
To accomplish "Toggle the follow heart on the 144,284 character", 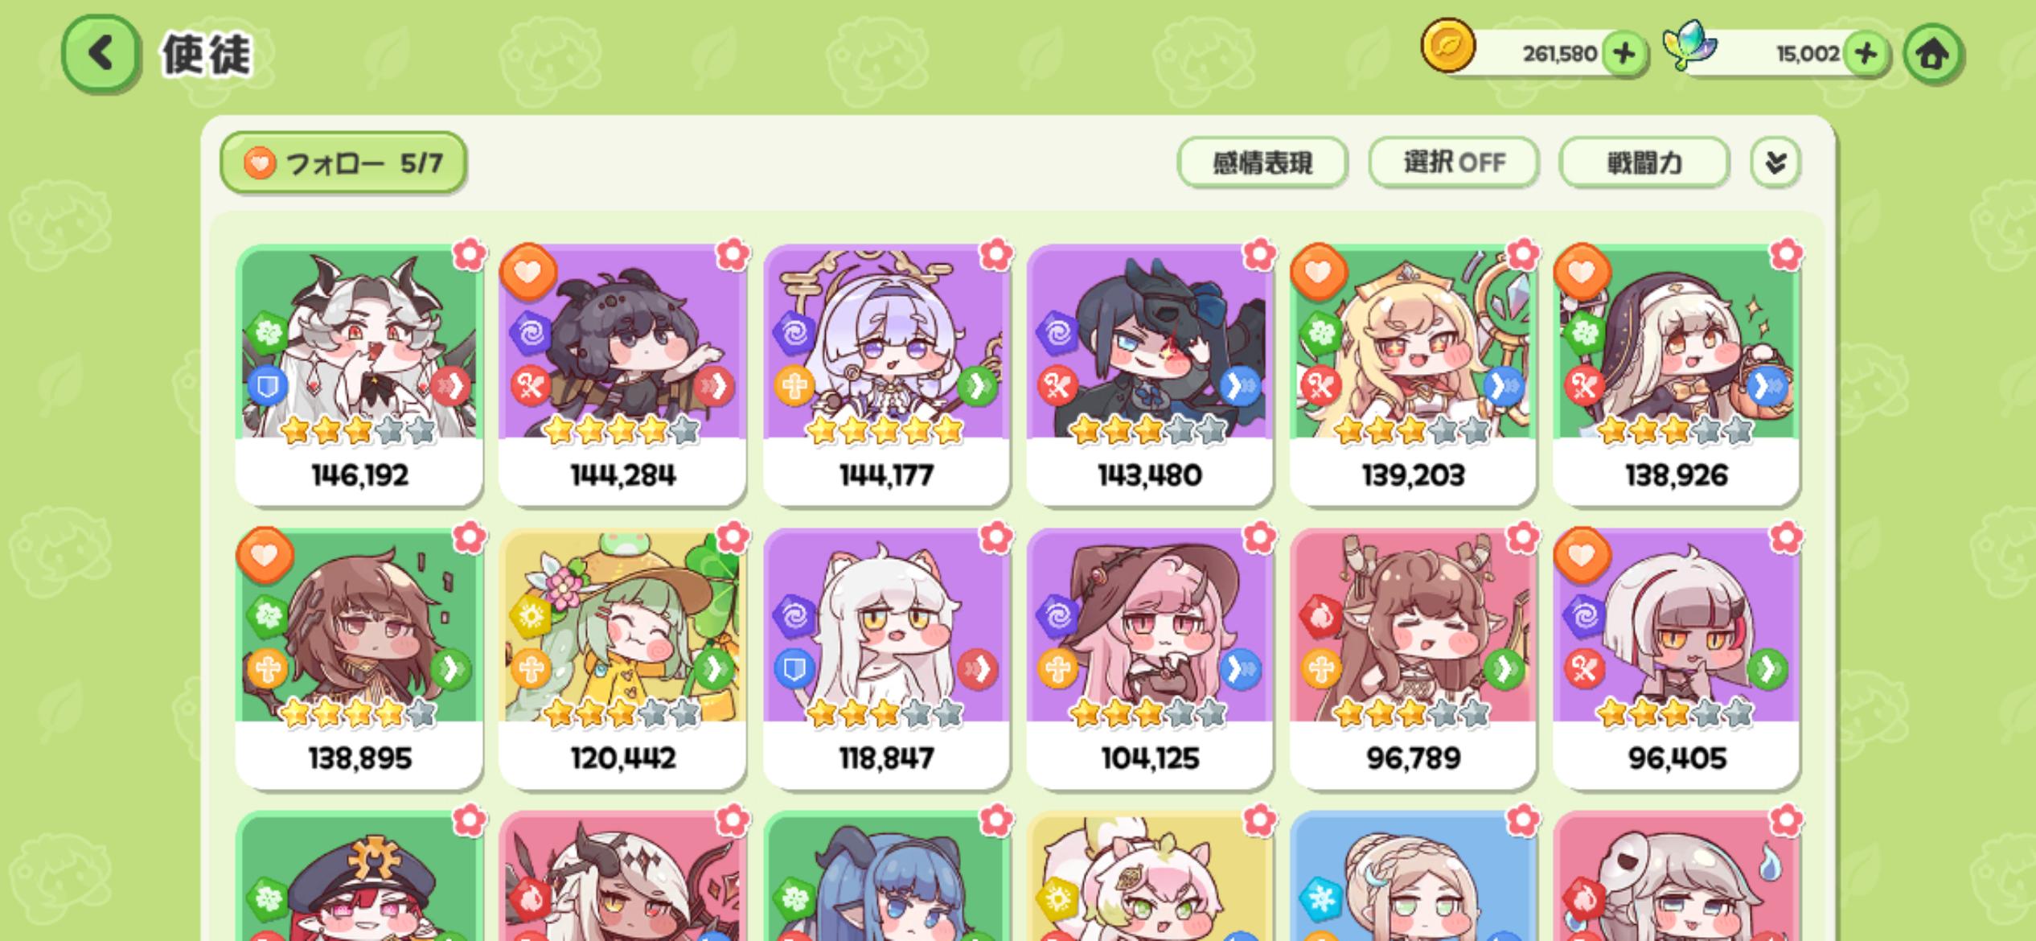I will pyautogui.click(x=528, y=272).
